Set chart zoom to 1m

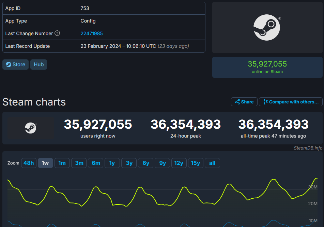pos(62,163)
